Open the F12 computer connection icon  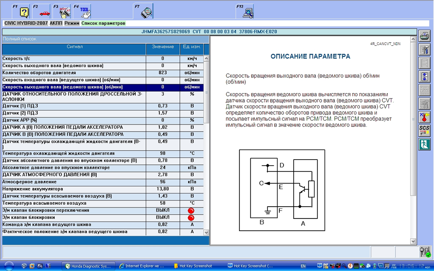click(245, 11)
